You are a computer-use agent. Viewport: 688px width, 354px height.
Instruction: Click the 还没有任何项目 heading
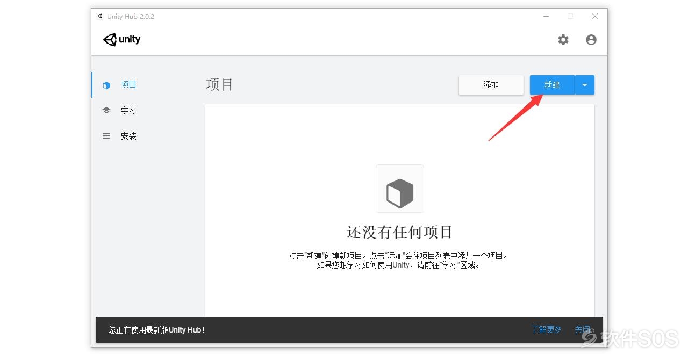400,232
